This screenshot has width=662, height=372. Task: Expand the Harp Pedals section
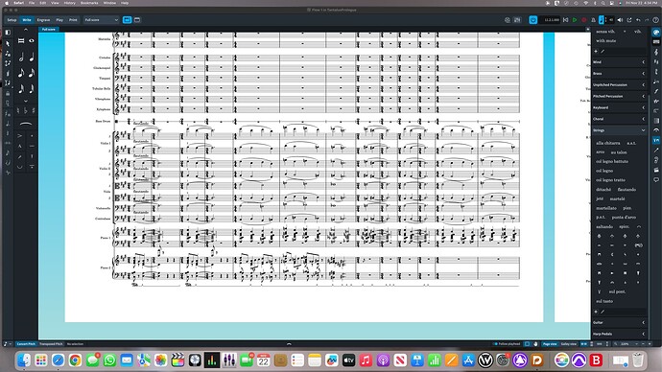pos(620,334)
